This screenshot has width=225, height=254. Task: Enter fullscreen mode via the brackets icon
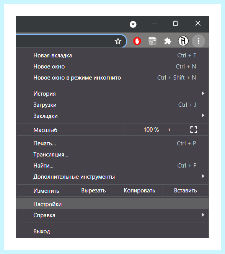pyautogui.click(x=194, y=130)
